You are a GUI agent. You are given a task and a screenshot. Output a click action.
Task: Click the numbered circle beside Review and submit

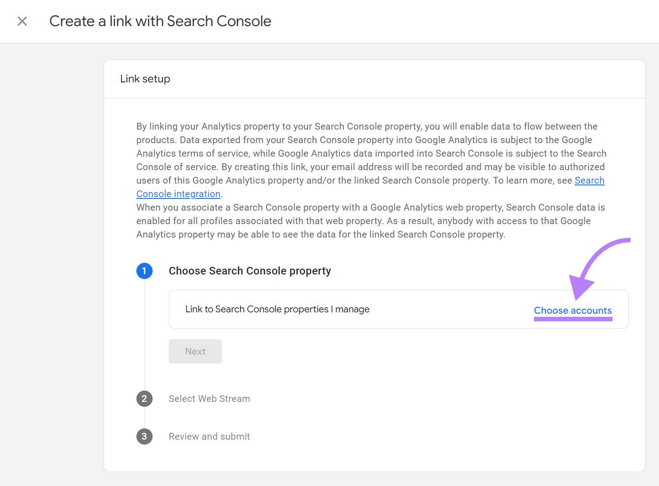pos(144,436)
